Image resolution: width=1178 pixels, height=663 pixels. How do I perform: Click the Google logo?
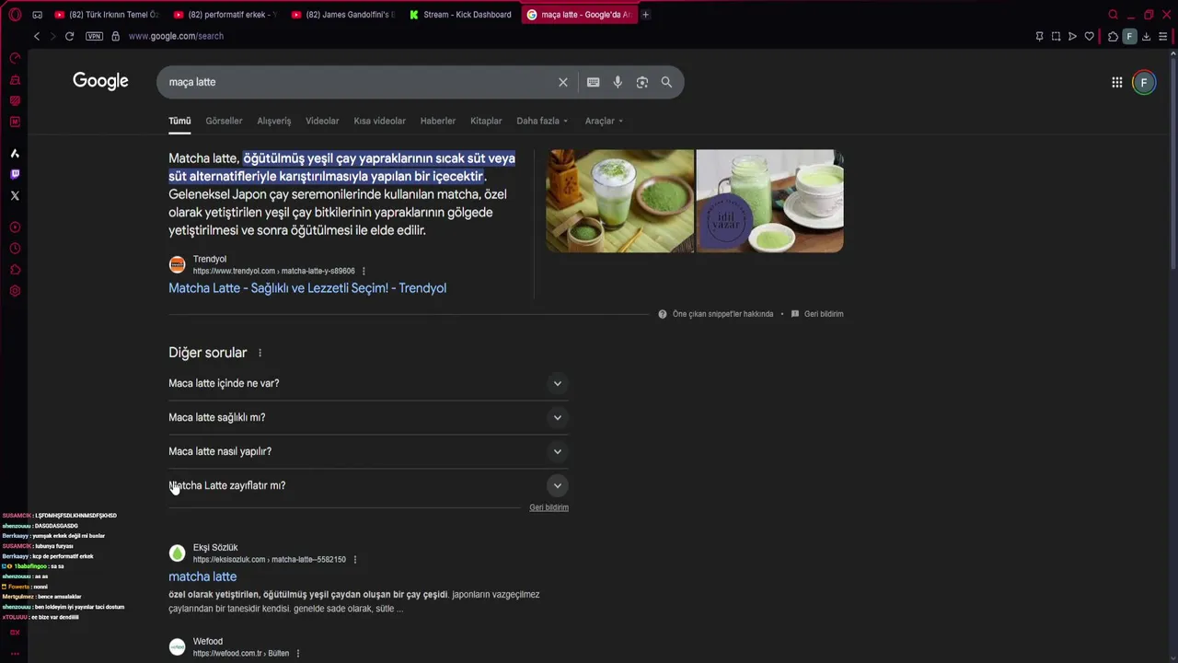click(100, 81)
